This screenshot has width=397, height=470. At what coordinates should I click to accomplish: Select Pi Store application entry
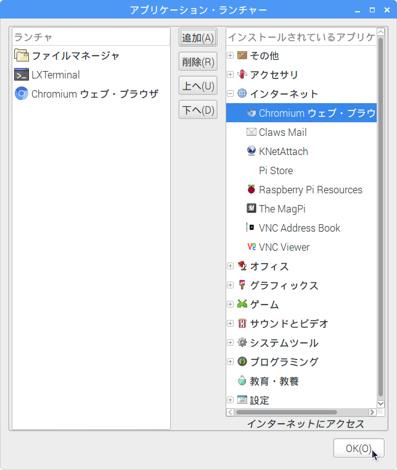pyautogui.click(x=301, y=170)
